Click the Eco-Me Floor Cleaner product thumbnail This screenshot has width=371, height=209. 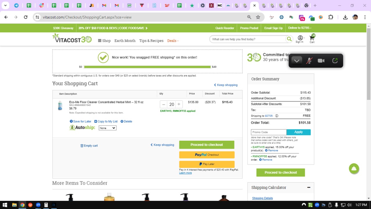click(60, 106)
